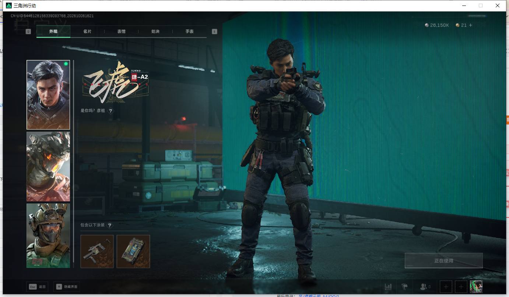Switch to the 外观 tab
Viewport: 509px width, 297px height.
click(x=53, y=31)
